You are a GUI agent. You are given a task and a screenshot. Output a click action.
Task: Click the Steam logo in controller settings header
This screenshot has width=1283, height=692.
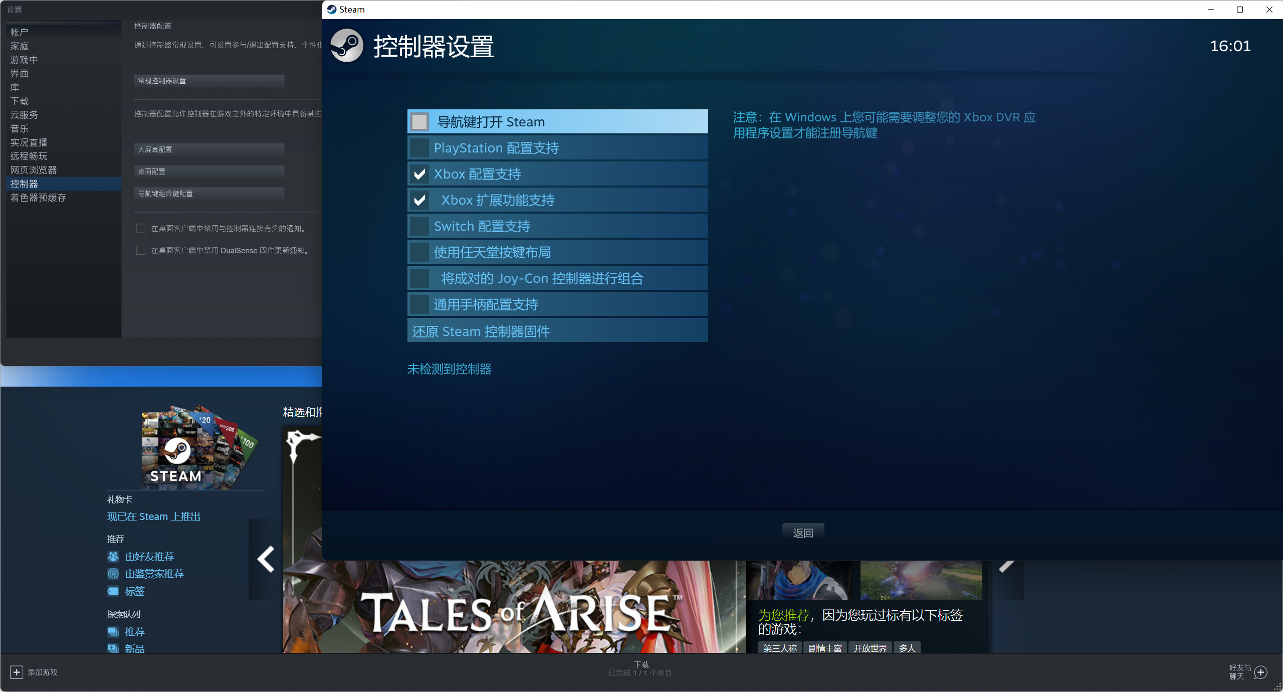(x=347, y=46)
